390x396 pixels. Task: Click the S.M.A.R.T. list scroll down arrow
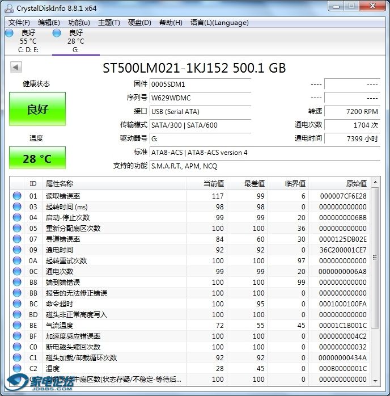pos(375,381)
